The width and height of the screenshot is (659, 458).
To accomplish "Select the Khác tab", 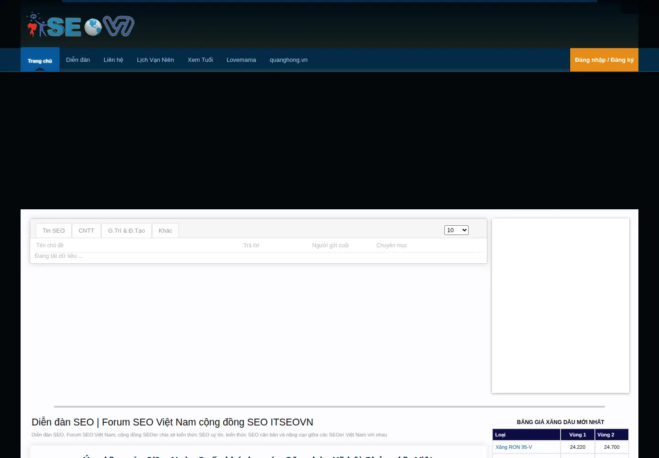I will pyautogui.click(x=166, y=230).
